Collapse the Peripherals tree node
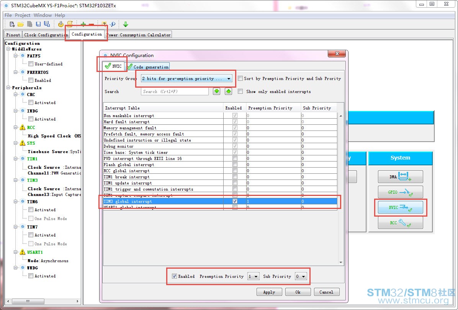Screen dimensions: 458x310 [8, 88]
